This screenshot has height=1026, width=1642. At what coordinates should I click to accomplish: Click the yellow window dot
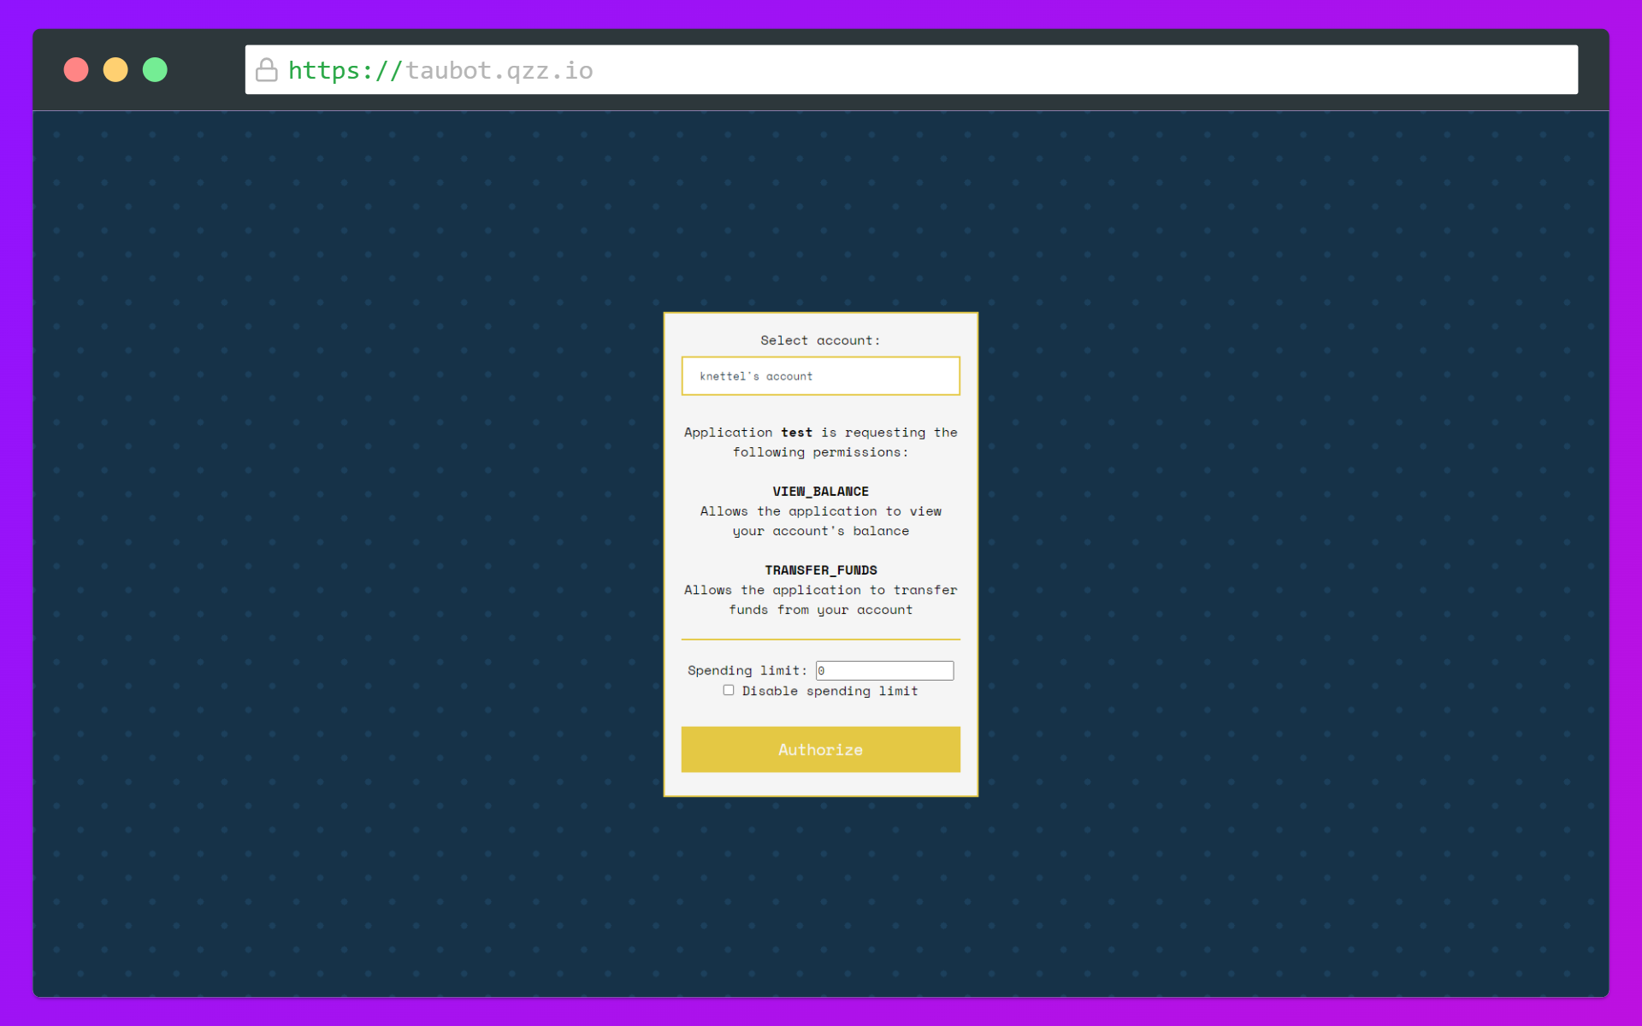(x=115, y=70)
